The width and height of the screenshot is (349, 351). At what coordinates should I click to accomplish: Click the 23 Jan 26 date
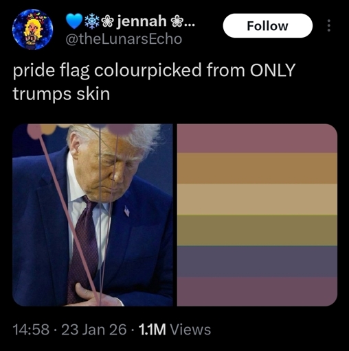click(x=94, y=330)
